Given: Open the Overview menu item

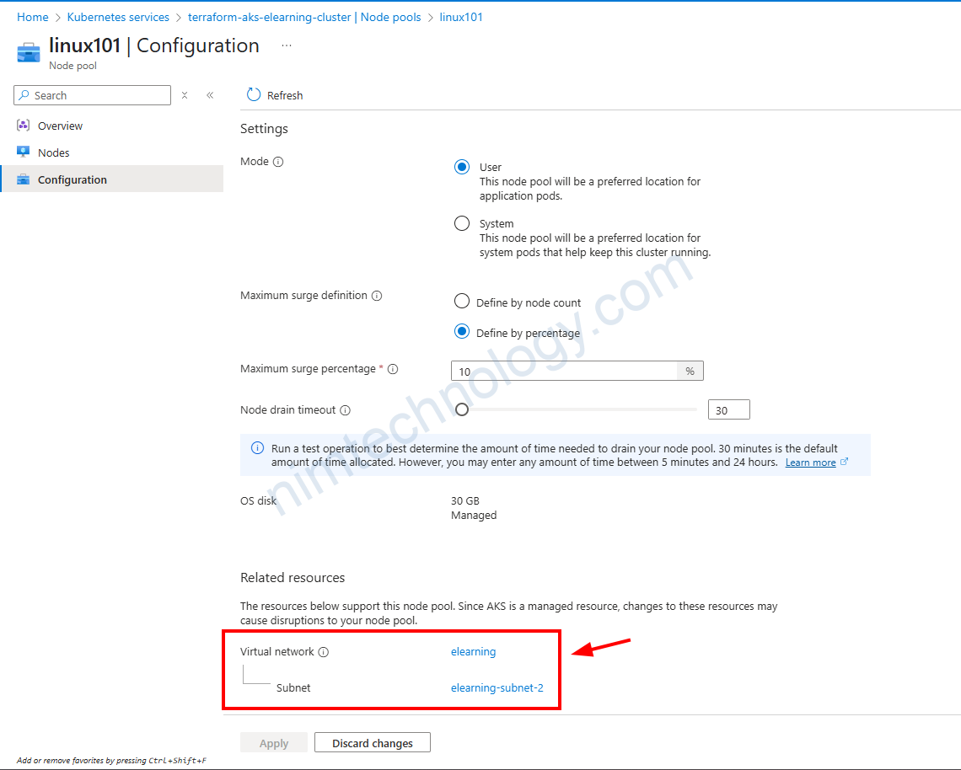Looking at the screenshot, I should pyautogui.click(x=60, y=126).
